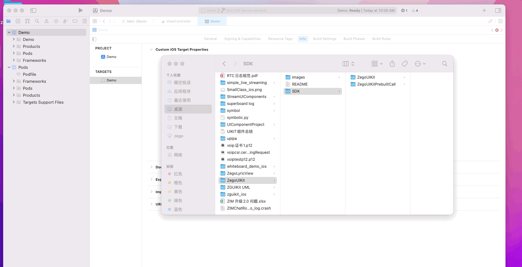This screenshot has height=267, width=522.
Task: Click the warnings count indicator
Action: [415, 10]
